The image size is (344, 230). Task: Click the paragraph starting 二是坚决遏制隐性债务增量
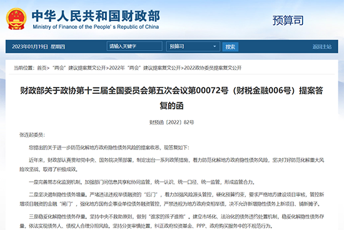click(x=171, y=199)
